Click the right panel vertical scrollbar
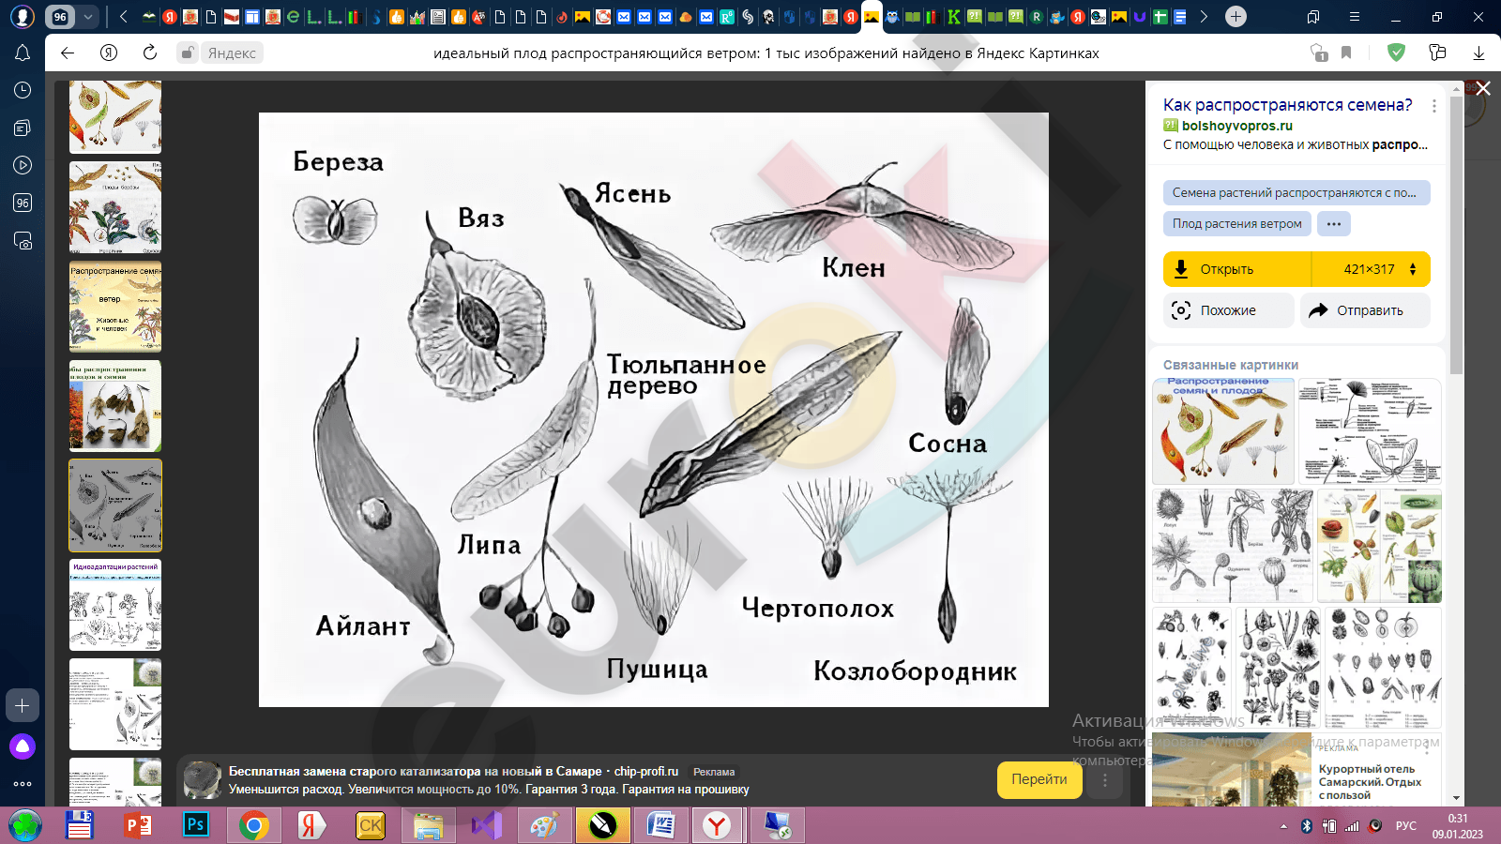Viewport: 1501px width, 844px height. 1456,234
